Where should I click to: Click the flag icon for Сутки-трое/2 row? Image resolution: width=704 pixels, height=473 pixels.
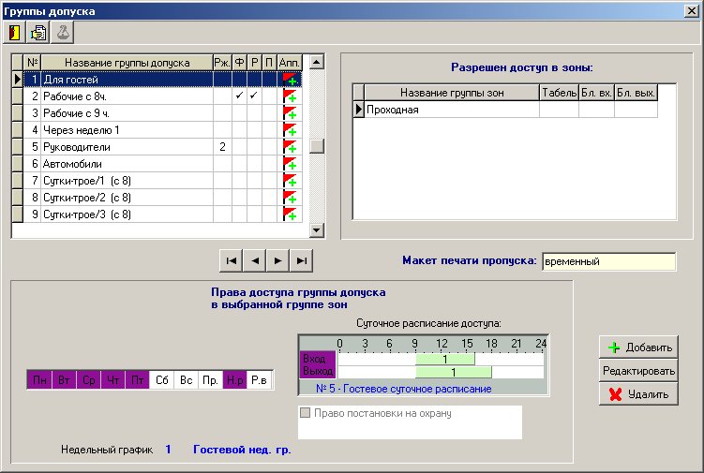pos(290,198)
